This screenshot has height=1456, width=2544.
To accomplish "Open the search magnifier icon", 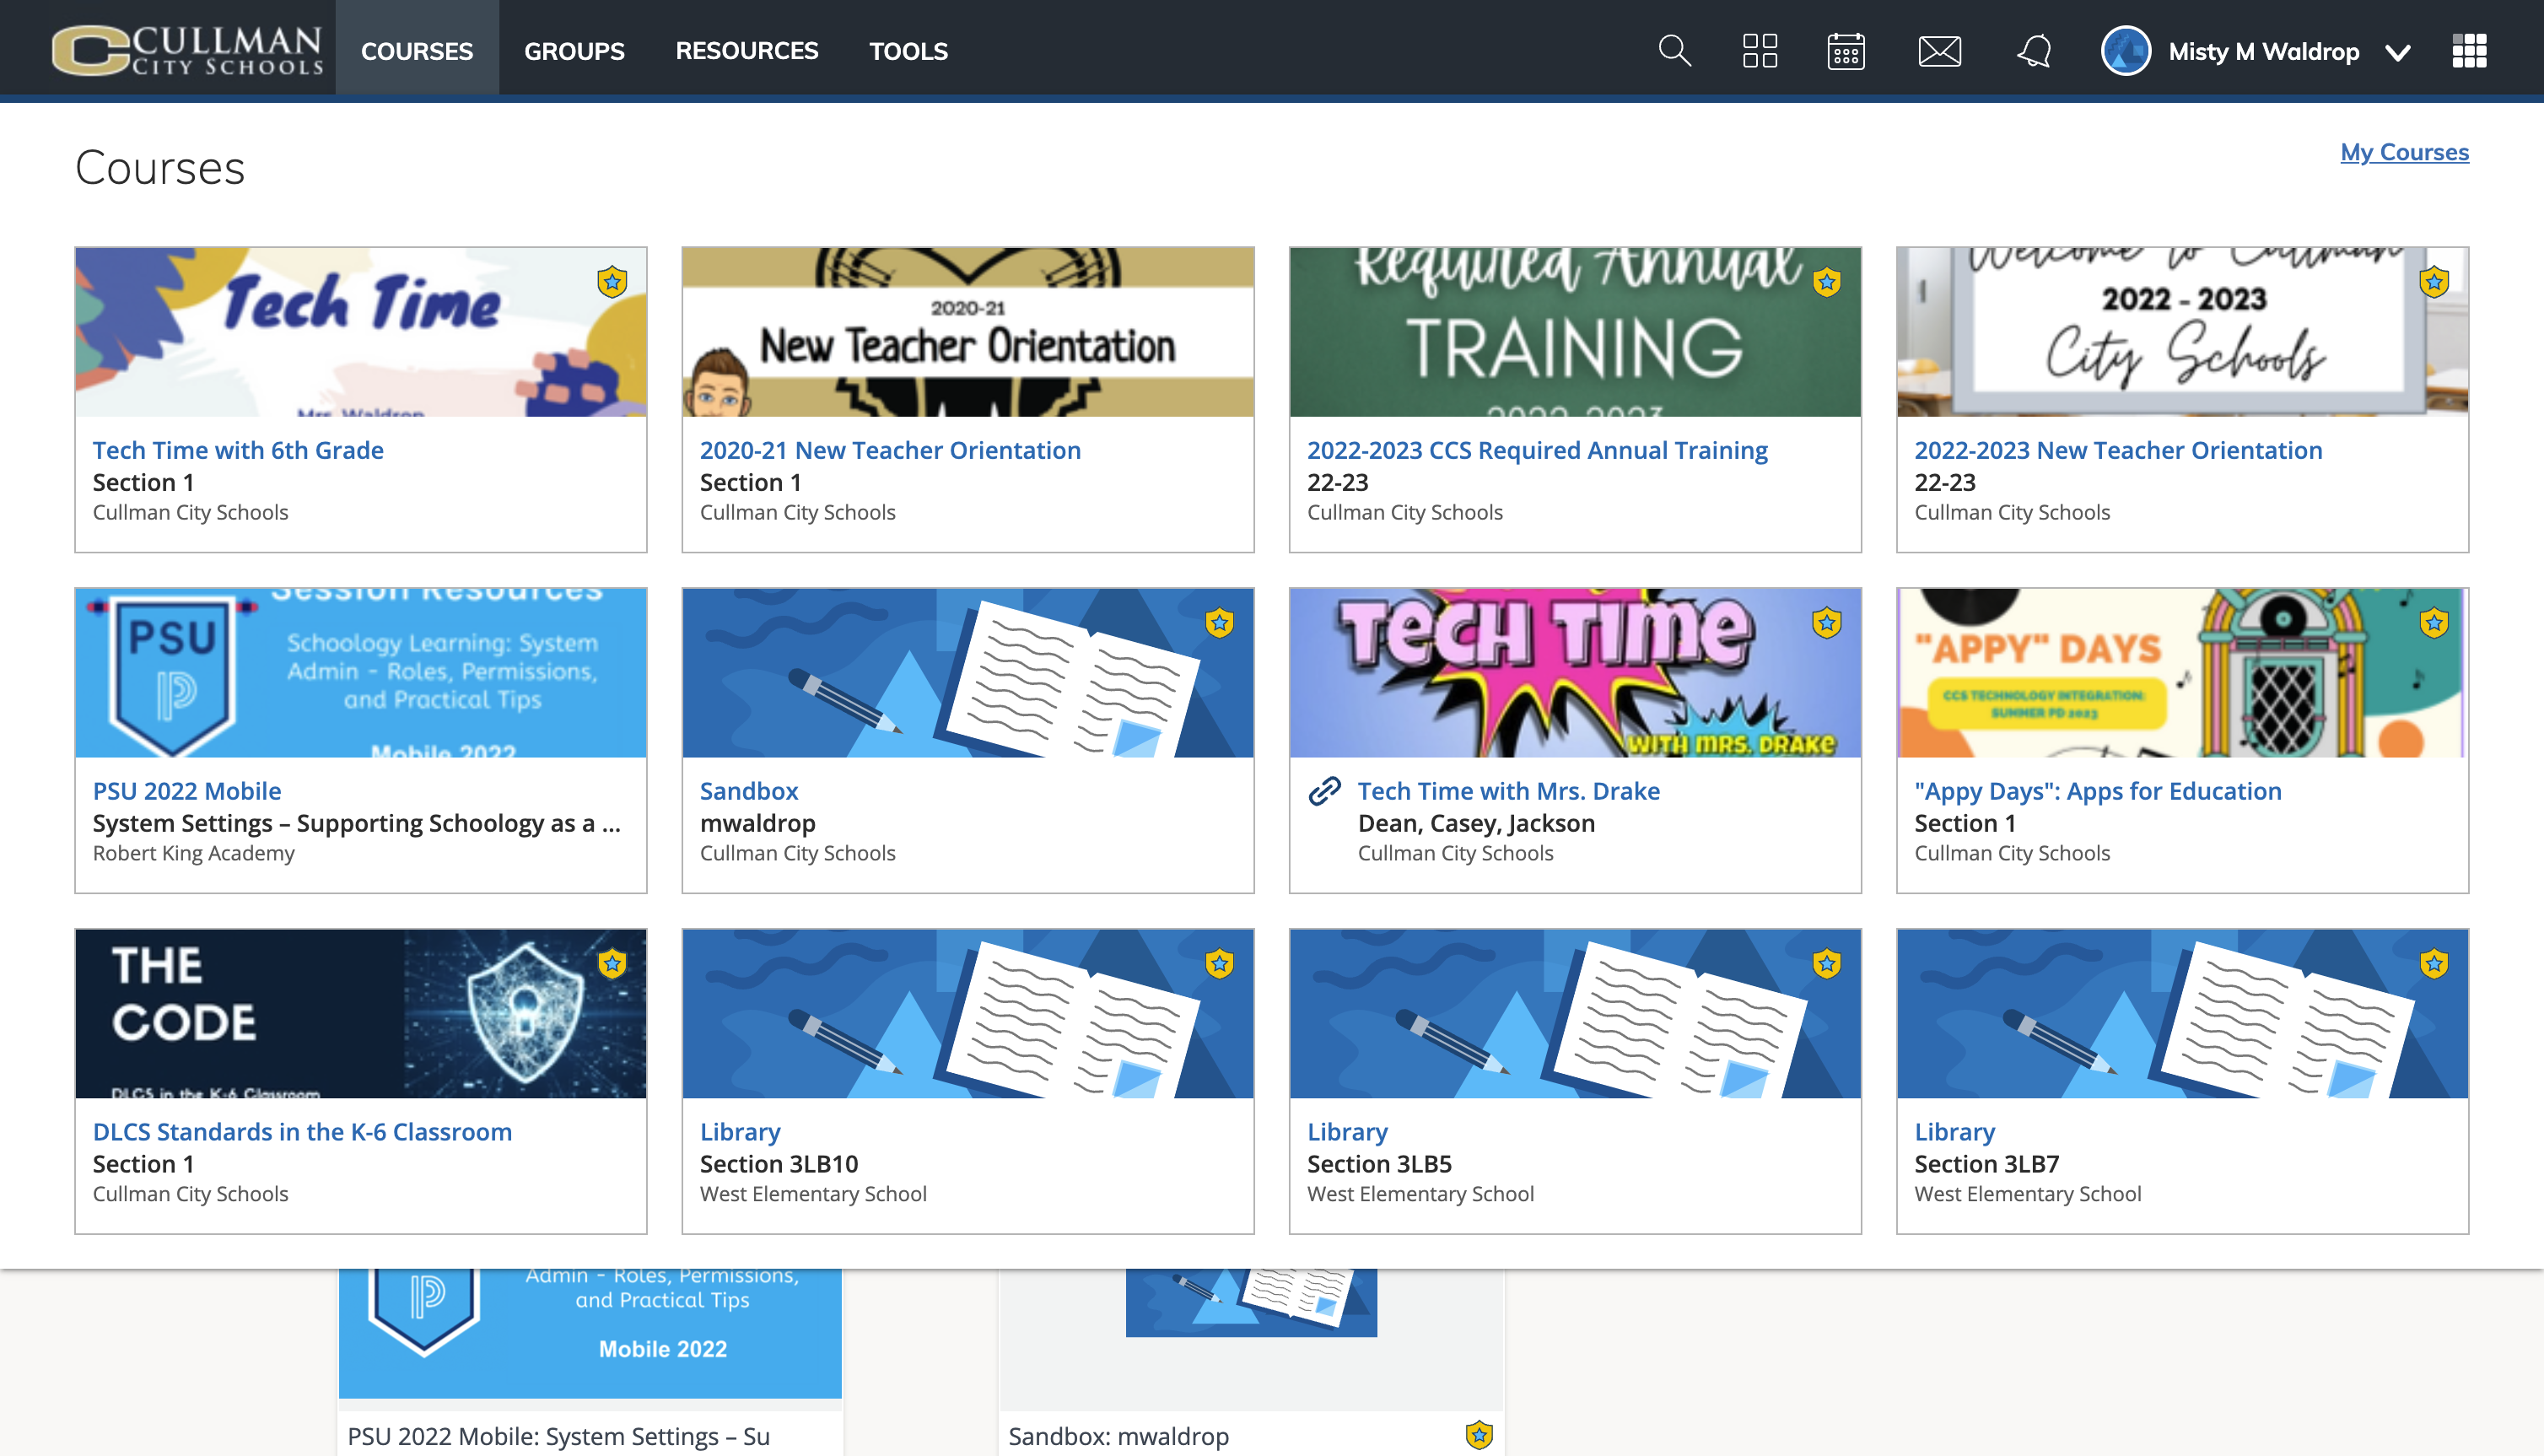I will tap(1674, 50).
